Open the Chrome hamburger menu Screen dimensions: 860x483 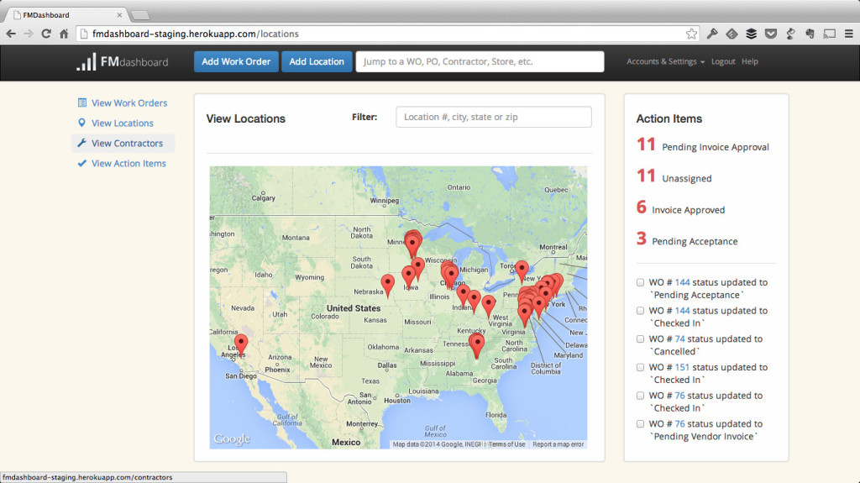[x=848, y=34]
